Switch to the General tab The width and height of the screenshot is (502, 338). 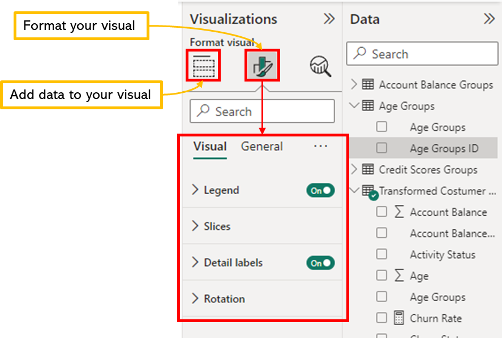tap(261, 146)
